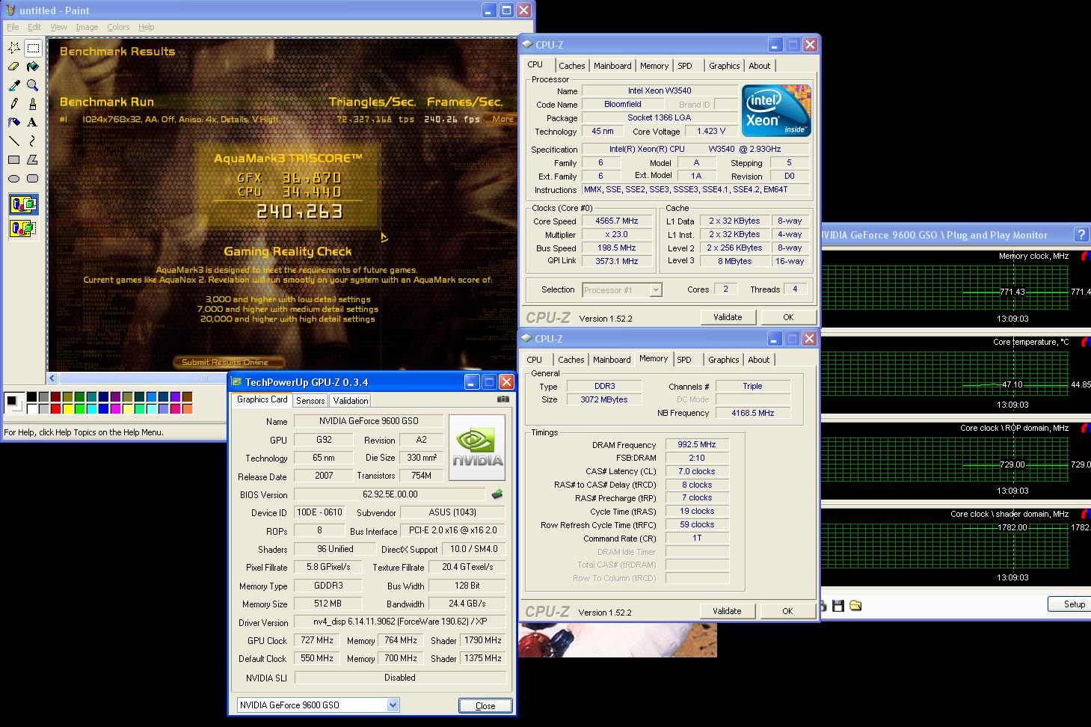Open the GPU selection dropdown in GPU-Z
Image resolution: width=1091 pixels, height=727 pixels.
[393, 705]
